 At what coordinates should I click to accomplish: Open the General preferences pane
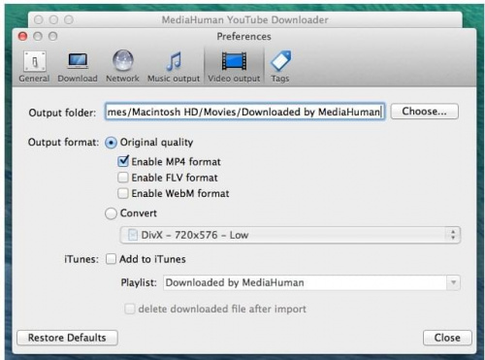(34, 66)
